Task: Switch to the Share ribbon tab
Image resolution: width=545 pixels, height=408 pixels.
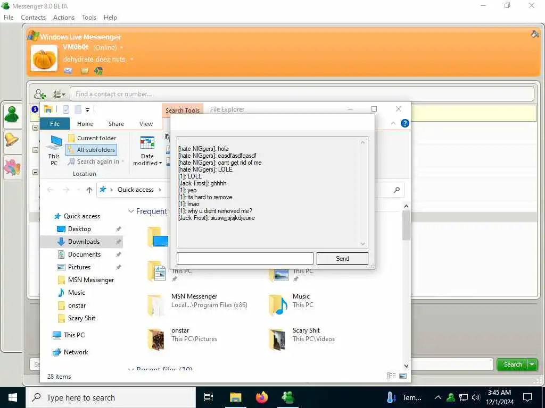Action: 116,123
